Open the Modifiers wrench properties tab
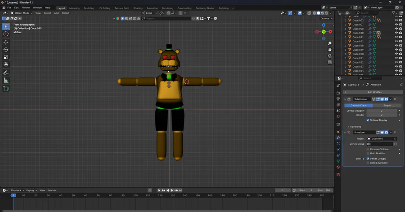This screenshot has height=212, width=405. pyautogui.click(x=338, y=138)
